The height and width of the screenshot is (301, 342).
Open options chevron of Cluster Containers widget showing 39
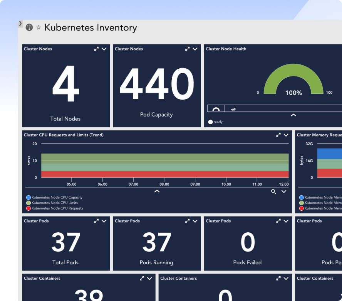pos(149,279)
